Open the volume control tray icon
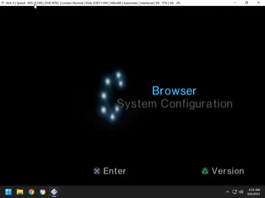 241,192
